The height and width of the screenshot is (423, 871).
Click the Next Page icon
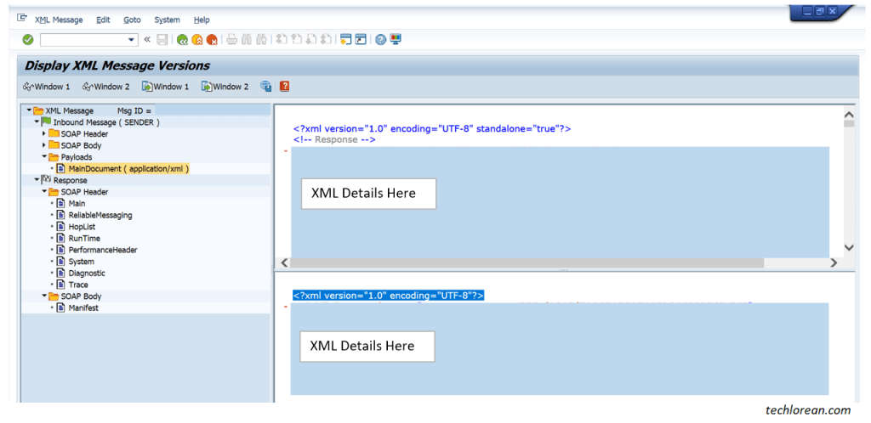[311, 39]
